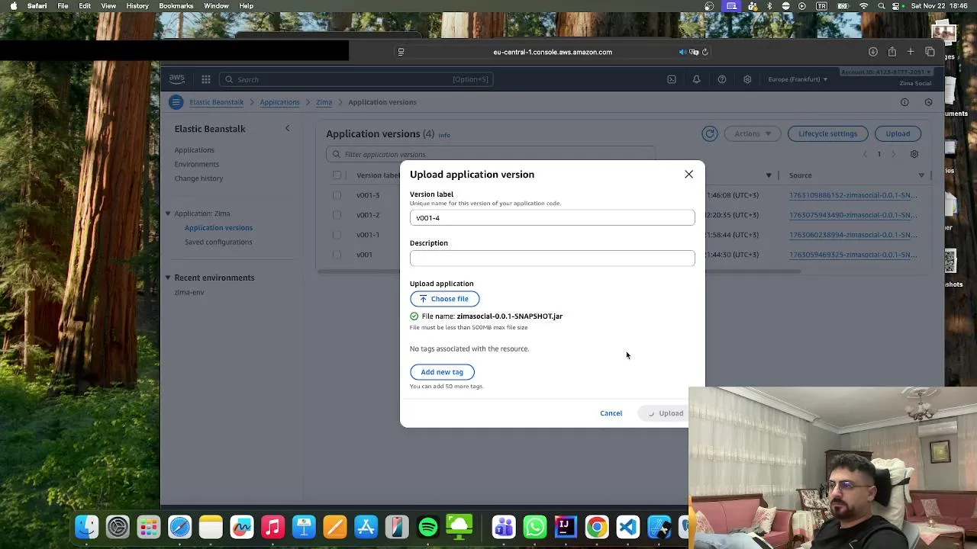The image size is (977, 549).
Task: Collapse the Elastic Beanstalk side panel
Action: (287, 128)
